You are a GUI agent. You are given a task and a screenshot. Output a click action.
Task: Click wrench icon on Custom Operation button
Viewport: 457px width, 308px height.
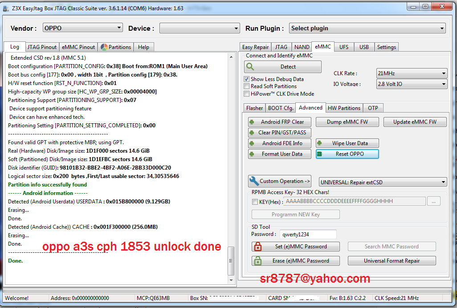point(254,181)
